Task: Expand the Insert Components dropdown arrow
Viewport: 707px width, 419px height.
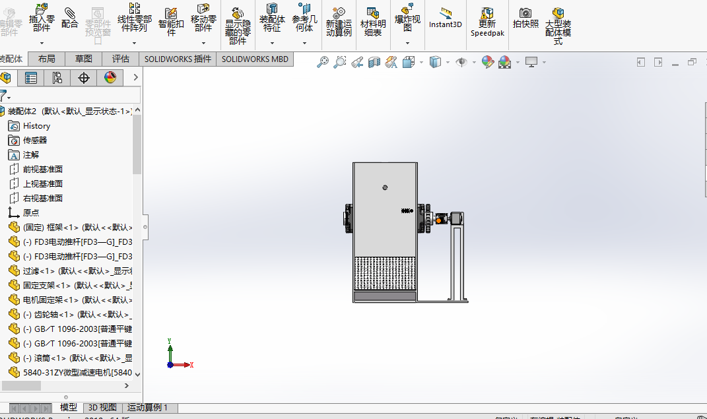Action: (42, 44)
